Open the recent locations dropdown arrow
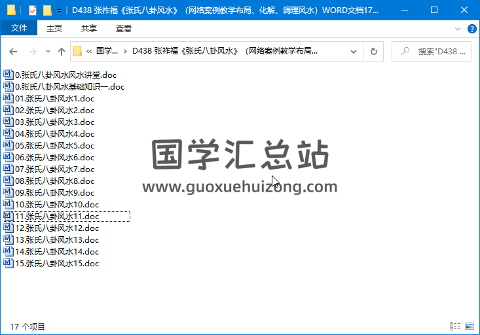The height and width of the screenshot is (335, 480). pyautogui.click(x=48, y=52)
